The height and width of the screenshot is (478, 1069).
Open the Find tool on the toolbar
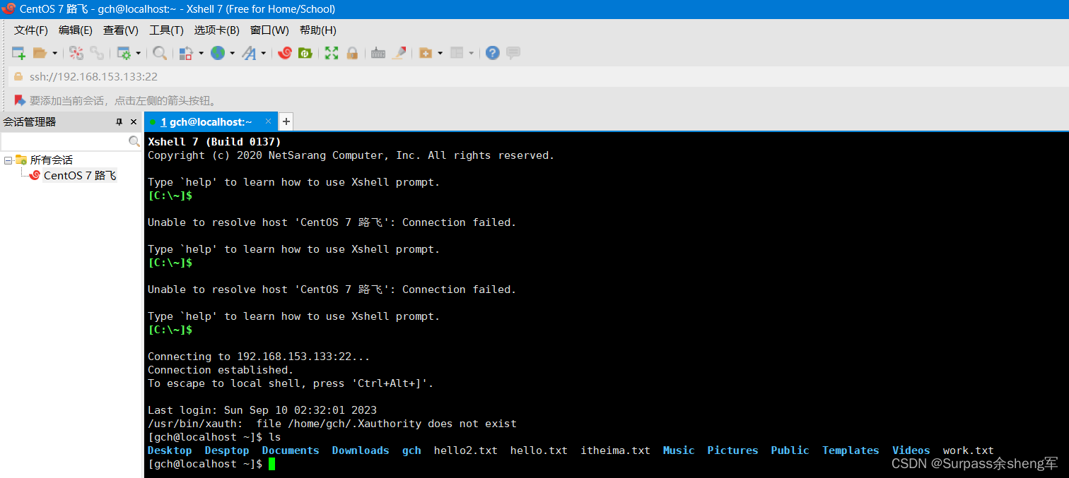(159, 53)
